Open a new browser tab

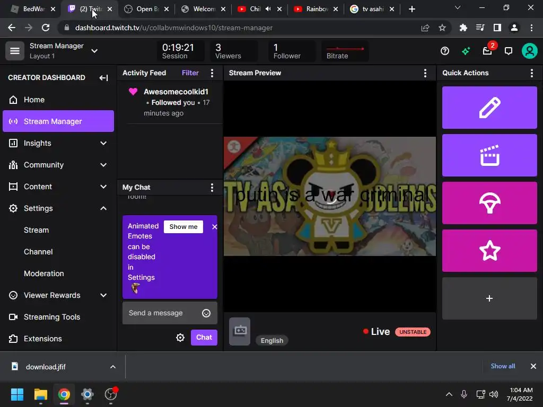pyautogui.click(x=411, y=10)
